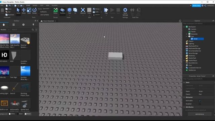
Task: Open Toolbox Recent tab (clock icon)
Action: coord(24,25)
